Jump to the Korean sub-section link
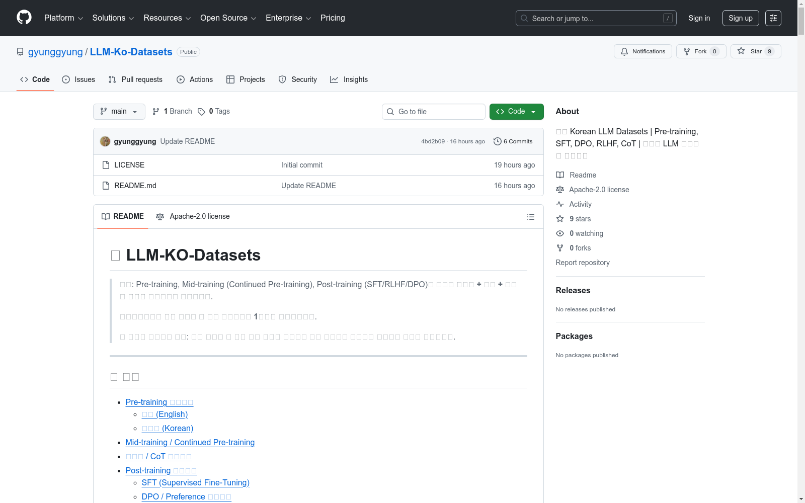This screenshot has width=805, height=503. pyautogui.click(x=168, y=429)
